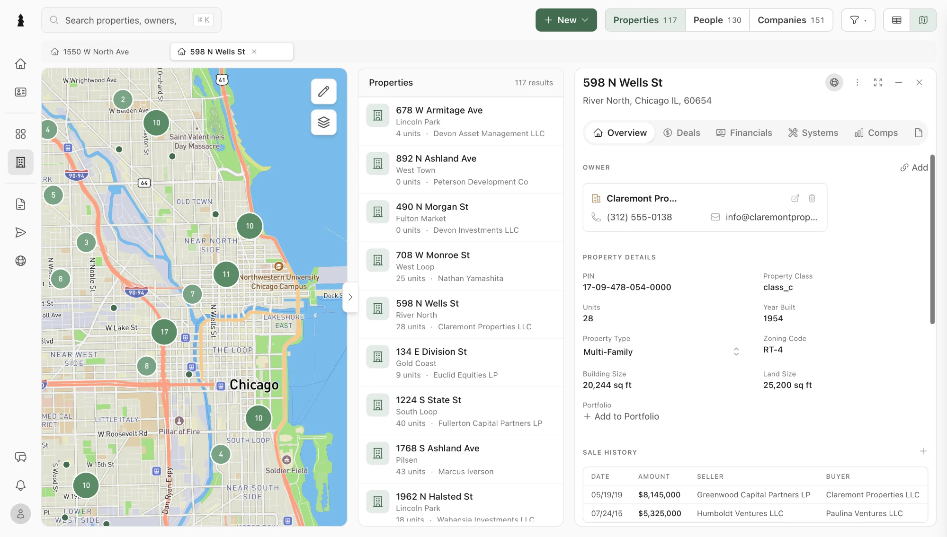This screenshot has height=537, width=947.
Task: Switch to the Systems tab
Action: click(x=813, y=133)
